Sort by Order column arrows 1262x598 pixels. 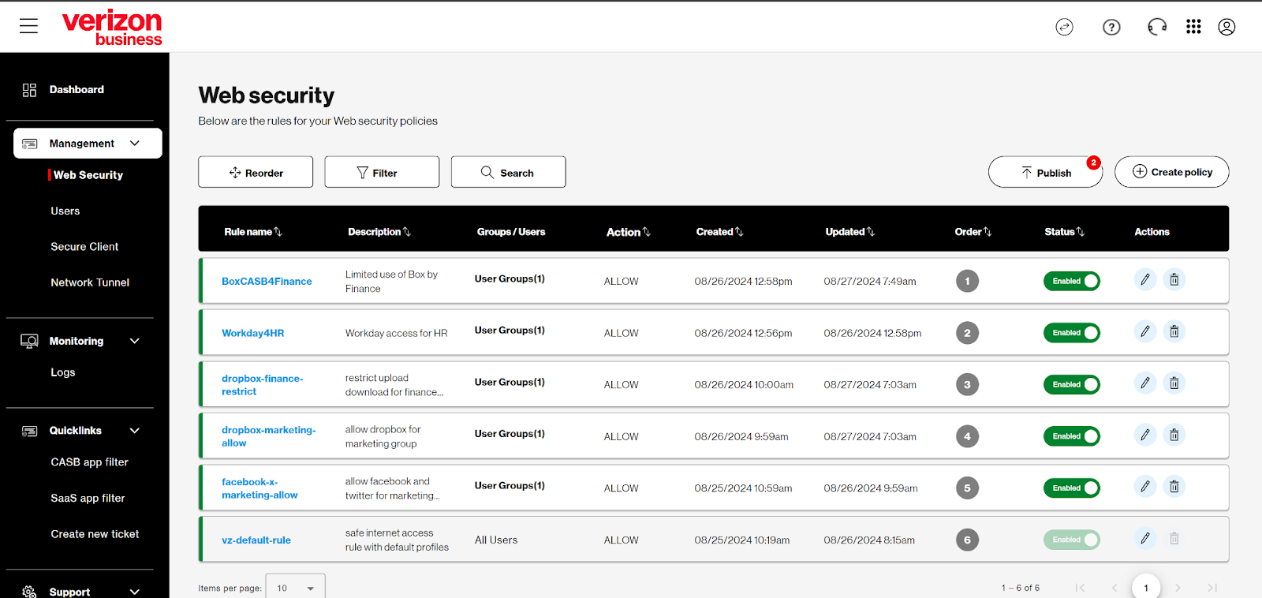tap(988, 232)
